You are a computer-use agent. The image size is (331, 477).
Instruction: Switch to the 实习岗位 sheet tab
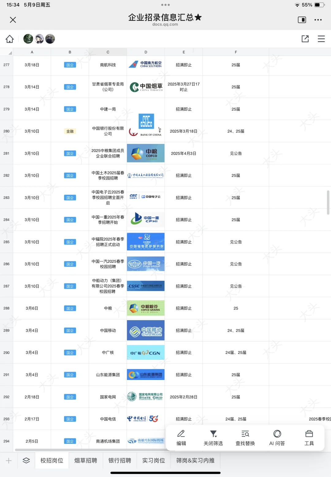click(x=154, y=460)
